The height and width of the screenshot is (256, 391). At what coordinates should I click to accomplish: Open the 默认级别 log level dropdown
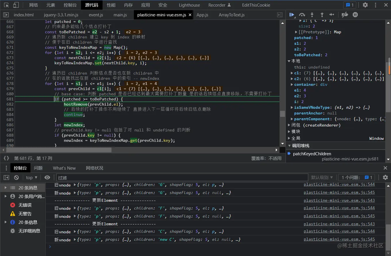[x=322, y=178]
